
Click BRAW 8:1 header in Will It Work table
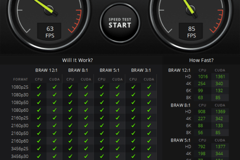click(x=78, y=70)
